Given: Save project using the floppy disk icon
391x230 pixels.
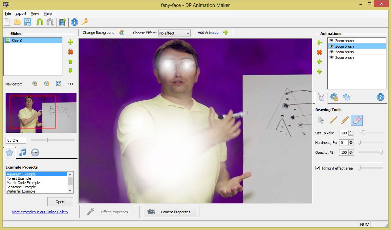Looking at the screenshot, I should [28, 22].
